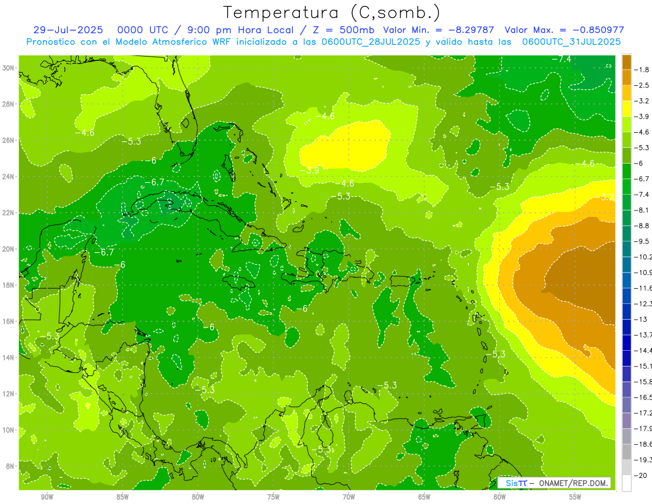Screen dimensions: 652x504
Task: Click the bright yellow colorbar swatch above -3.9
Action: (626, 108)
